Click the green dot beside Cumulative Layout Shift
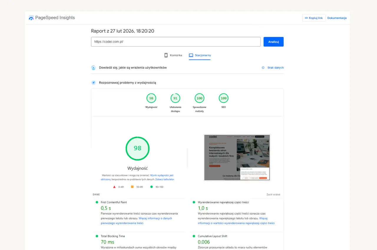Image resolution: width=377 pixels, height=250 pixels. coord(194,236)
